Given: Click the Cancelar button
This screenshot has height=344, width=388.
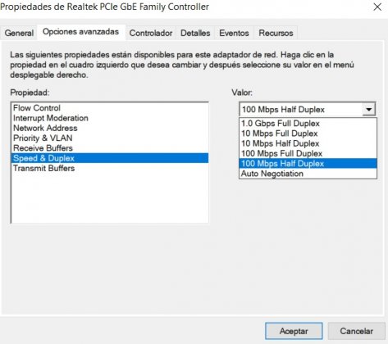Looking at the screenshot, I should 356,331.
